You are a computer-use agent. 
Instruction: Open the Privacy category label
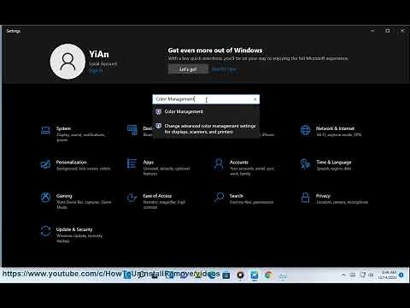pos(323,196)
